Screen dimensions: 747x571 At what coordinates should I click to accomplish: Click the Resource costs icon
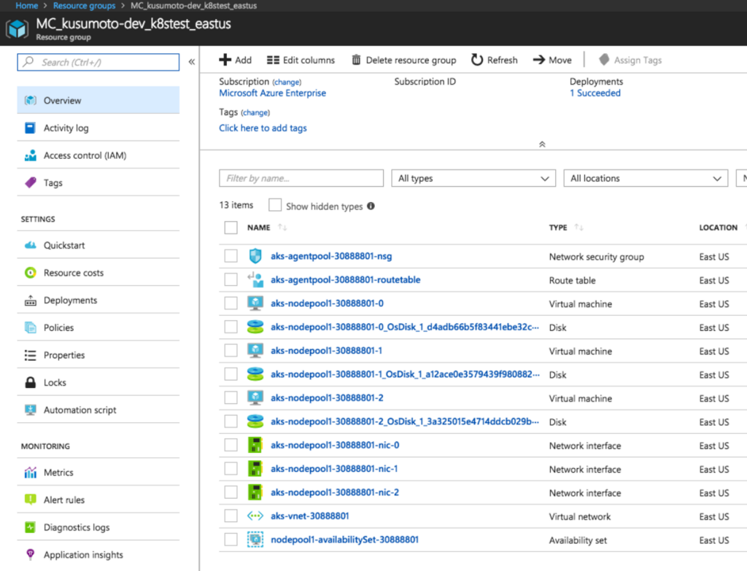click(31, 273)
